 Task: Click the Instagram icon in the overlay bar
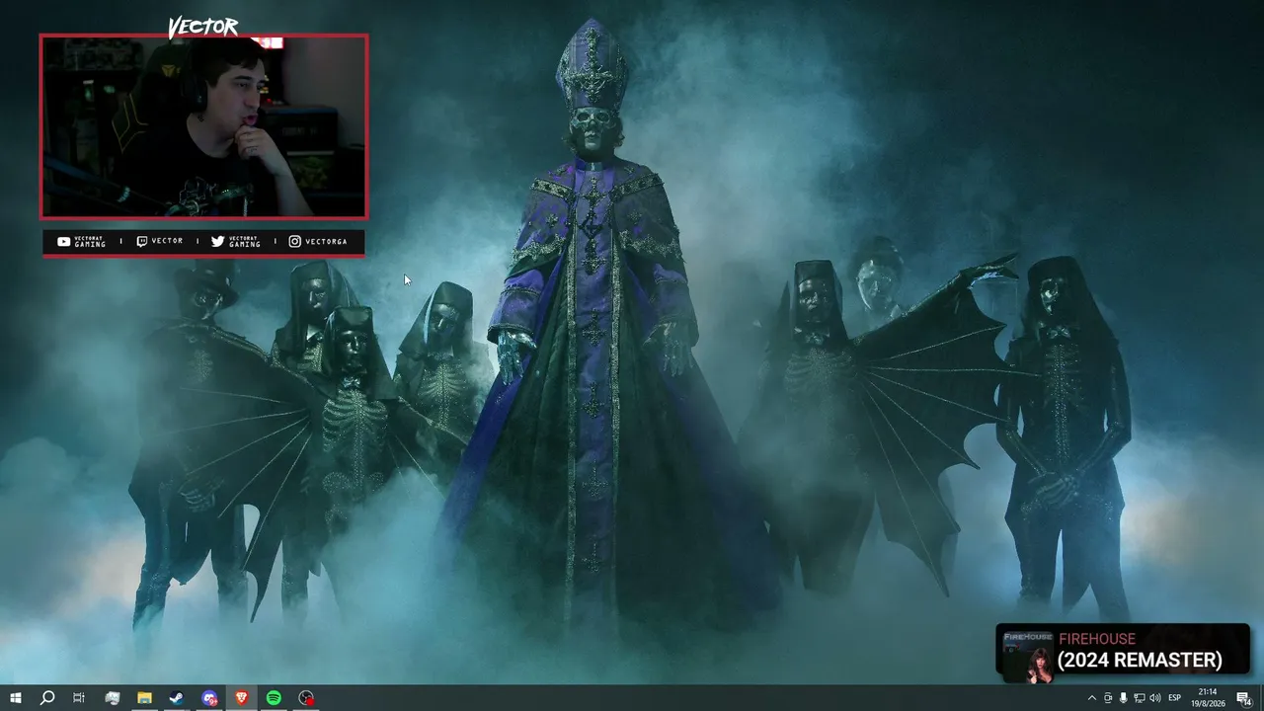294,241
